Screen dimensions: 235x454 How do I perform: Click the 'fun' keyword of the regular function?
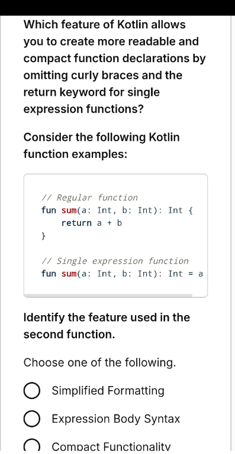tap(49, 210)
